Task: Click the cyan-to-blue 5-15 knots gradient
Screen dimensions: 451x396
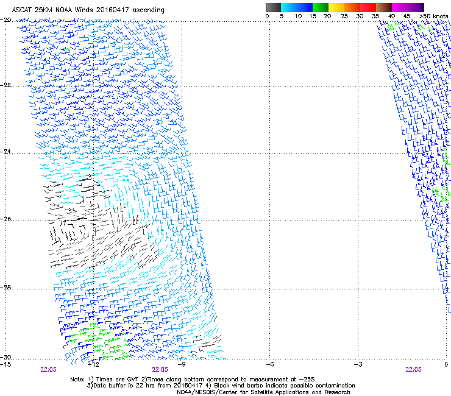Action: pos(297,7)
